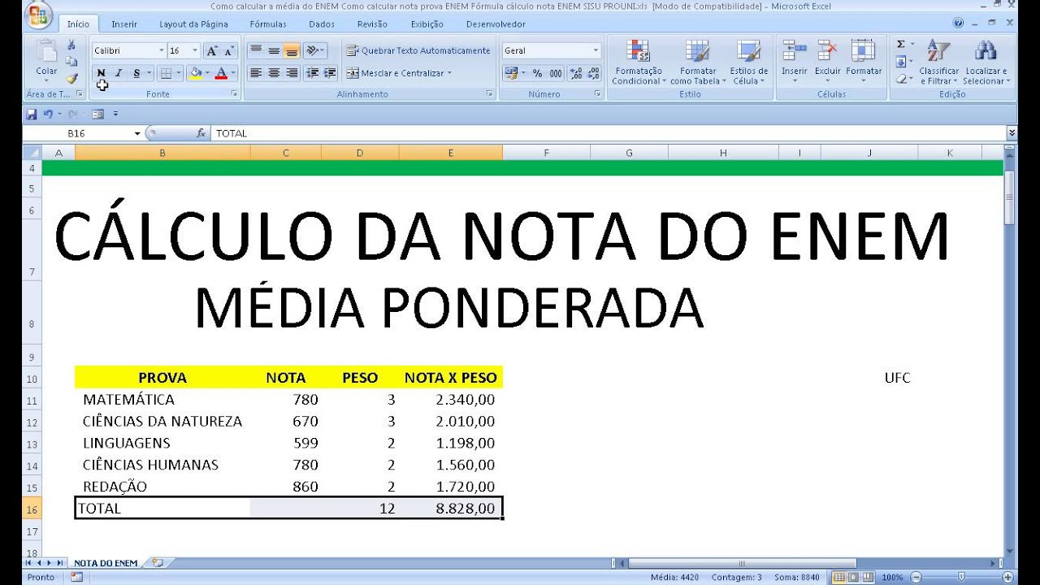Image resolution: width=1040 pixels, height=585 pixels.
Task: Click the Cut scissors icon
Action: [71, 45]
